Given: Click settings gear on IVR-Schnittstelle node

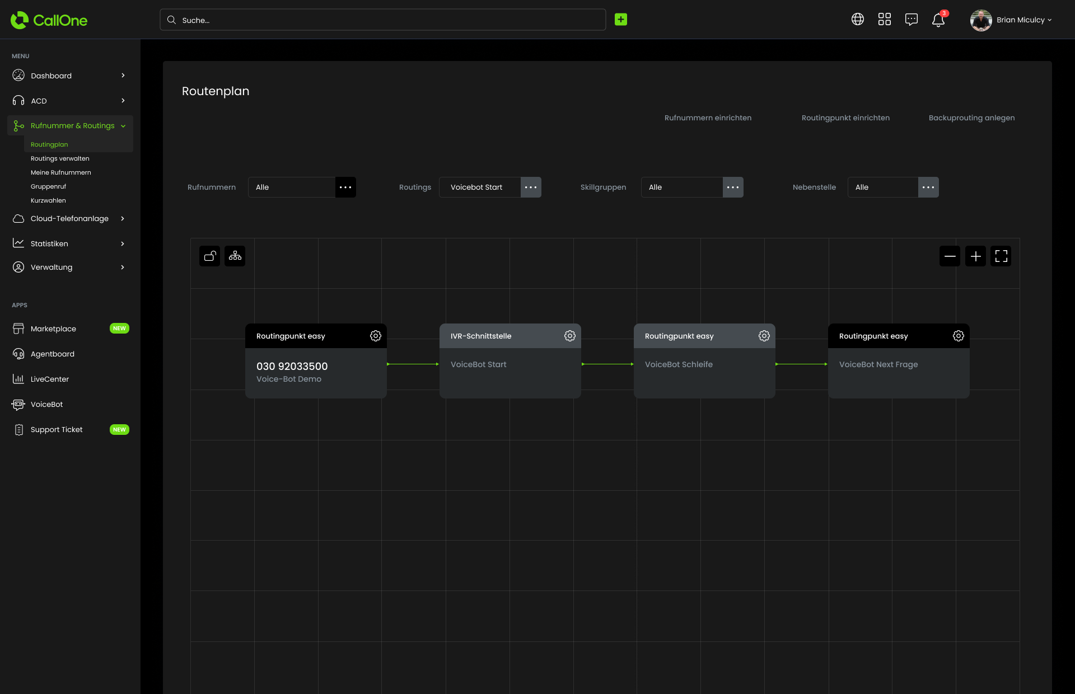Looking at the screenshot, I should (x=569, y=335).
